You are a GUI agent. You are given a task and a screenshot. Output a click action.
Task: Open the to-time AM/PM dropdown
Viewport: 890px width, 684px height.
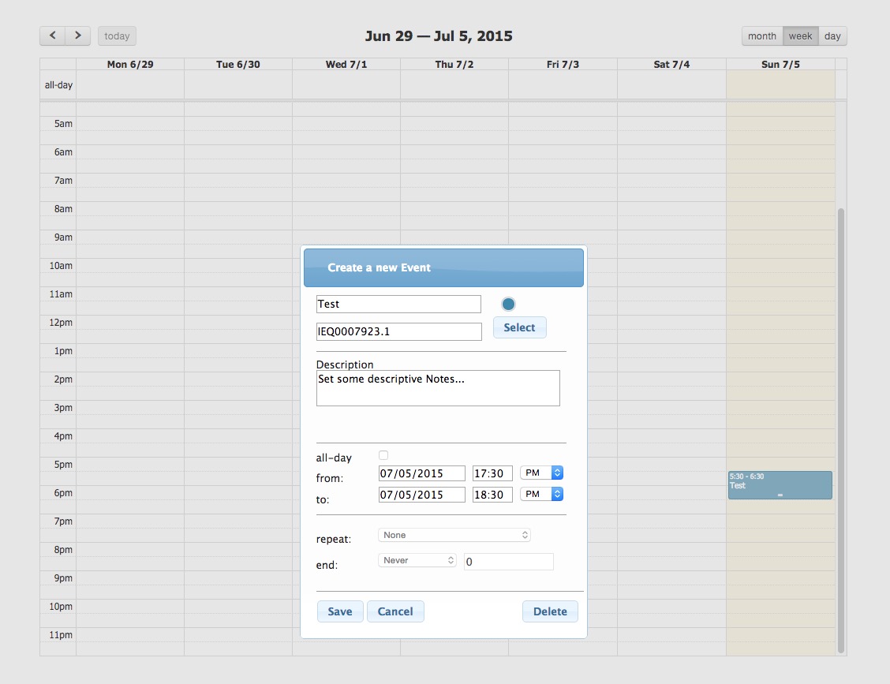tap(541, 494)
